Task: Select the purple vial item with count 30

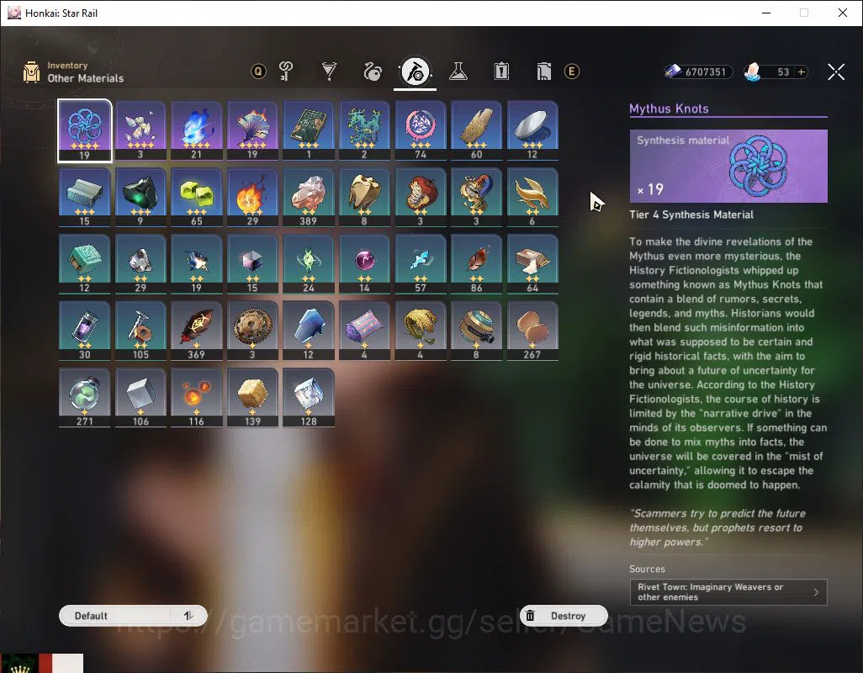Action: [84, 331]
